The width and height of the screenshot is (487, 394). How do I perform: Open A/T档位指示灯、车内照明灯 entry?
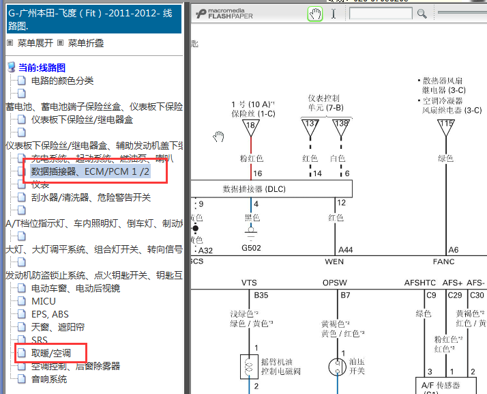94,223
